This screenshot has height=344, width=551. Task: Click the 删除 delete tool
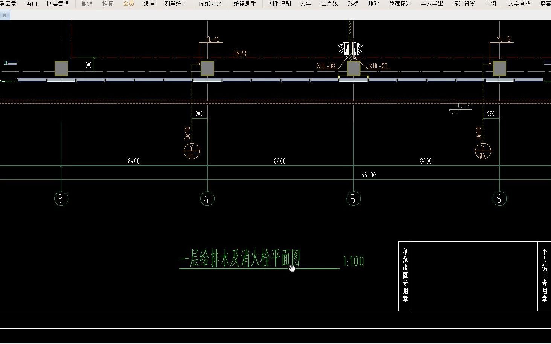(374, 4)
